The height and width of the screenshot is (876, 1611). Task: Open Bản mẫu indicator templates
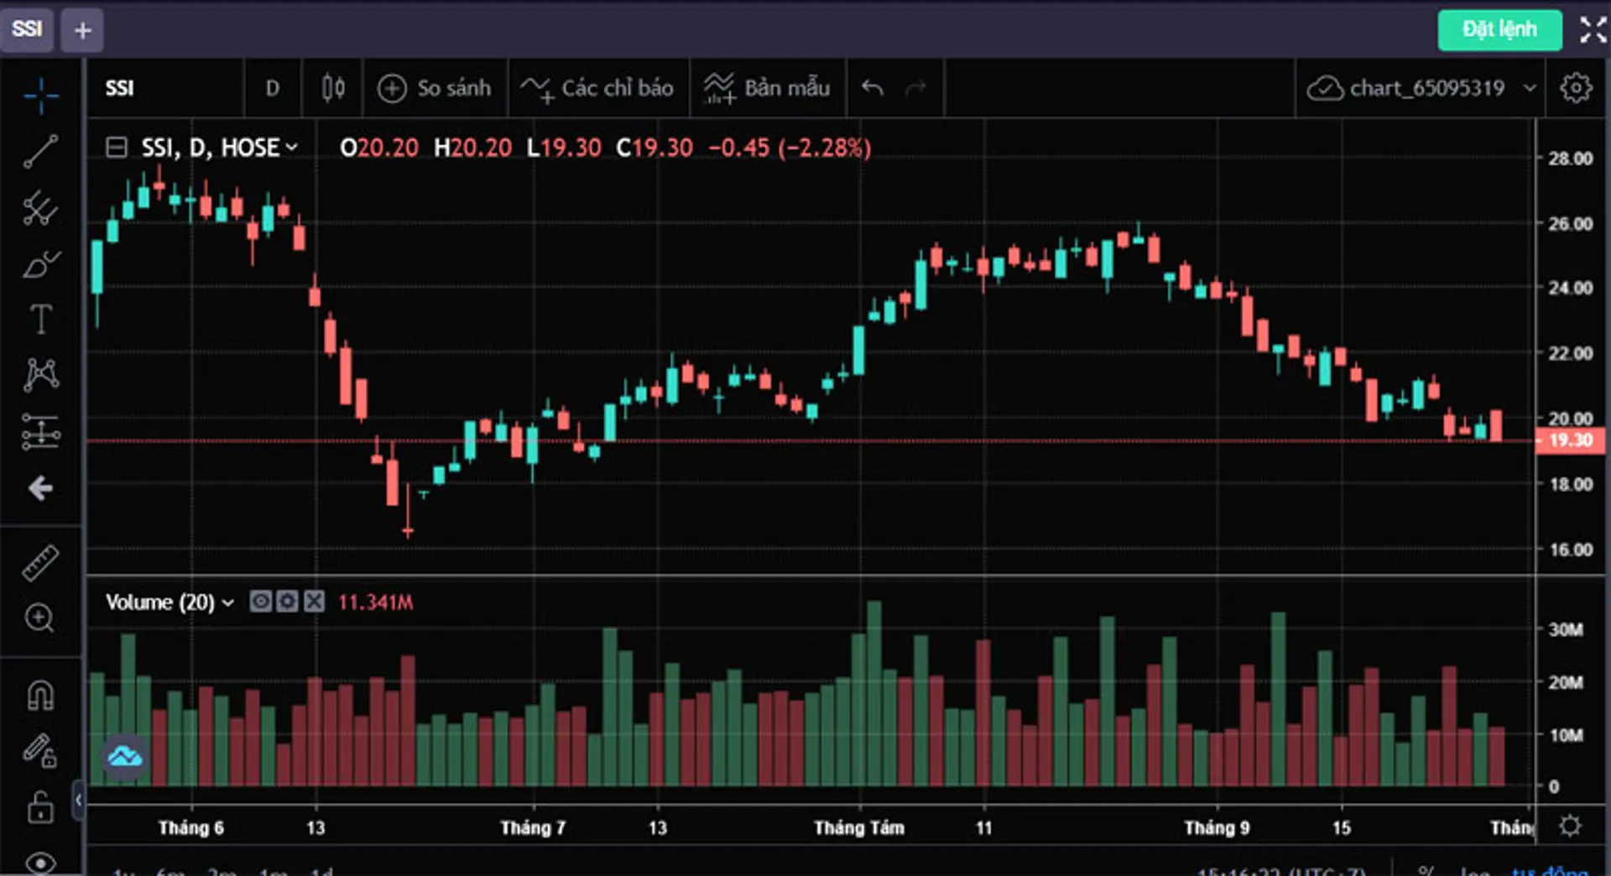pos(766,87)
